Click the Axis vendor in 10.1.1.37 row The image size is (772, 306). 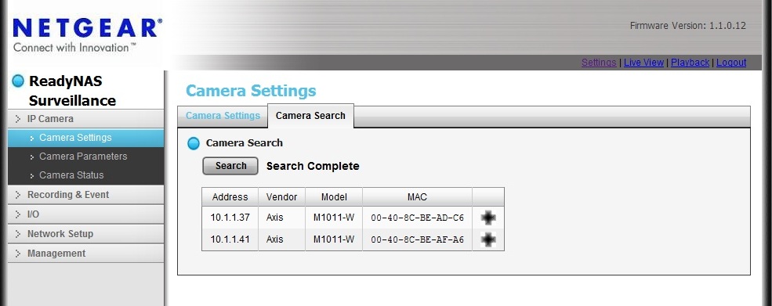tap(275, 217)
